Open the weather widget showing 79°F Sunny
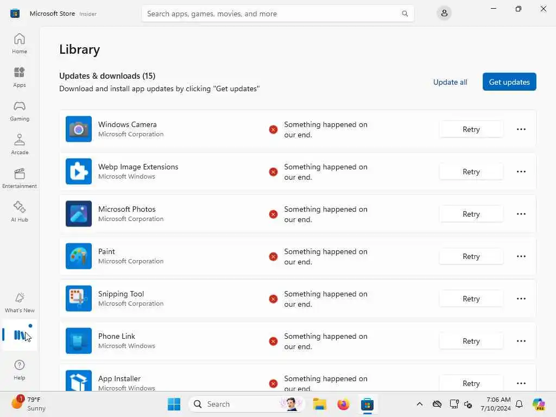 [28, 404]
